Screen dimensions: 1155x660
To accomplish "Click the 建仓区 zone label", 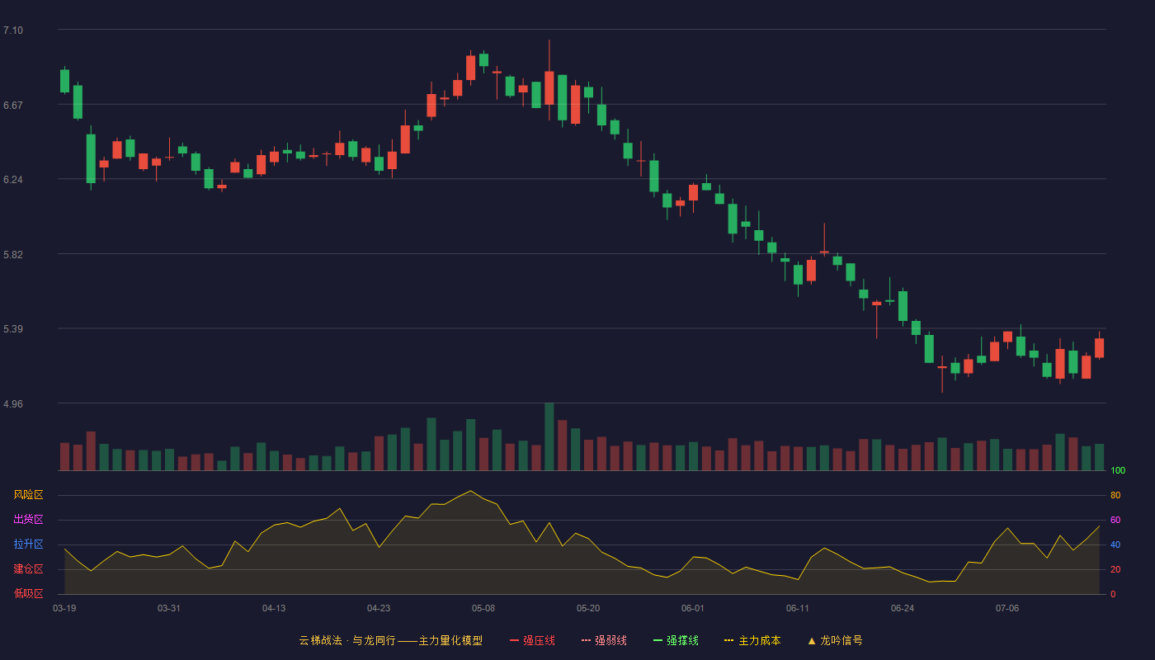I will click(28, 569).
